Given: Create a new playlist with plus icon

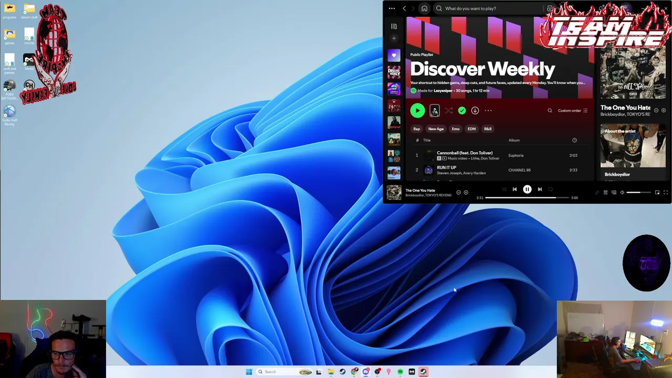Looking at the screenshot, I should 394,38.
